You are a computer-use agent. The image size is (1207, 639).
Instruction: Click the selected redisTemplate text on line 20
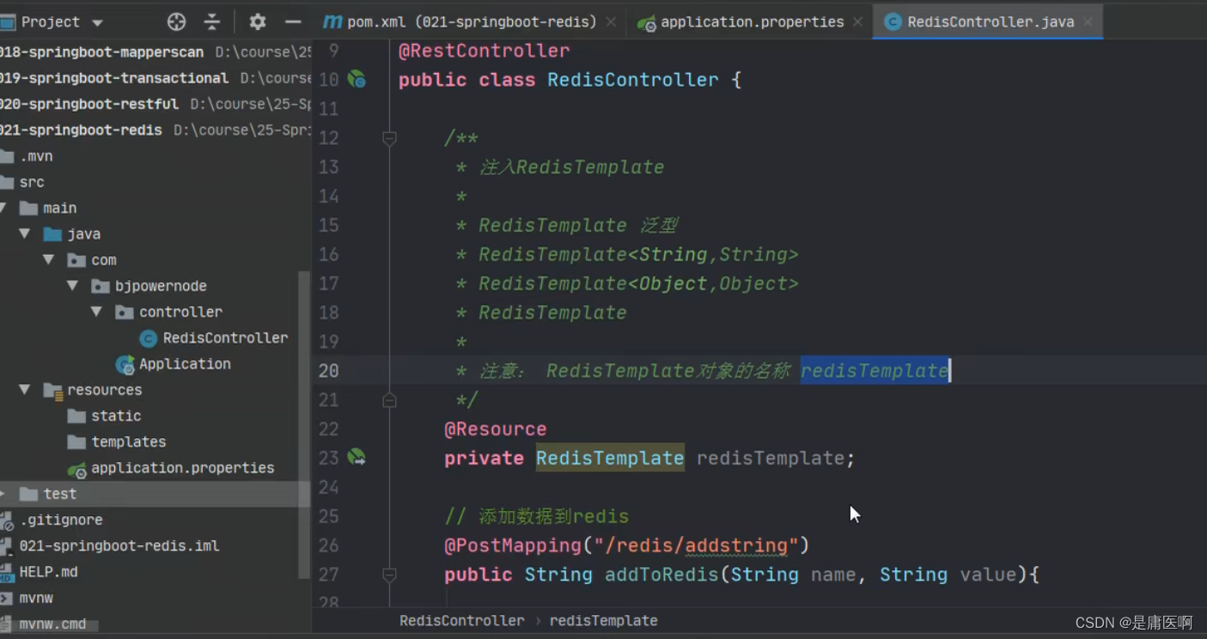(875, 371)
